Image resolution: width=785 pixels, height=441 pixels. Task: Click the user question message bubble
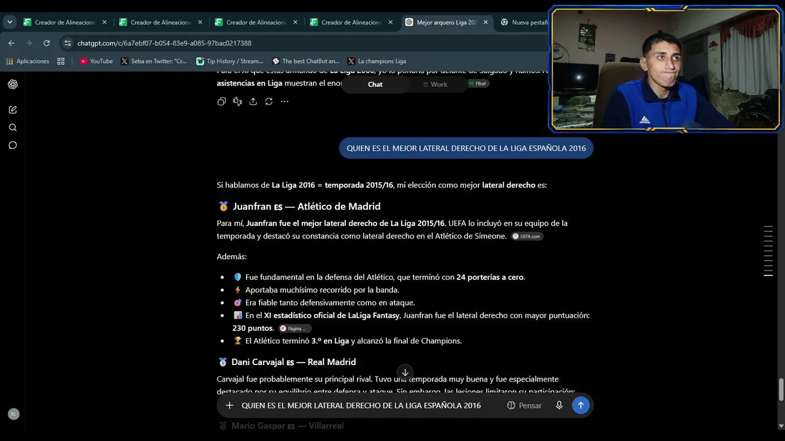point(466,148)
